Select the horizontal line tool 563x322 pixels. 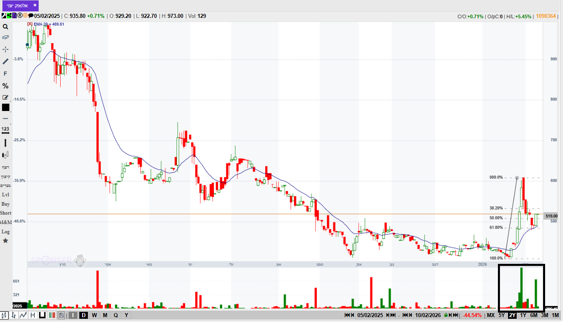pyautogui.click(x=5, y=118)
